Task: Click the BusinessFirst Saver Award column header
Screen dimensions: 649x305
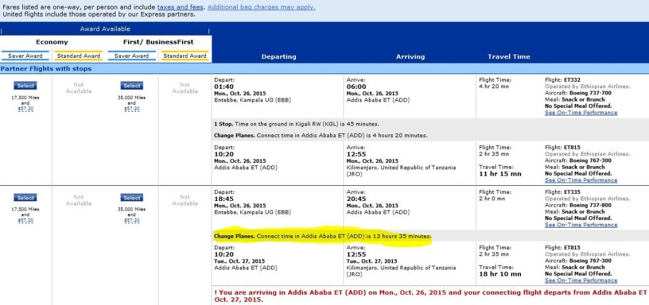Action: 132,56
